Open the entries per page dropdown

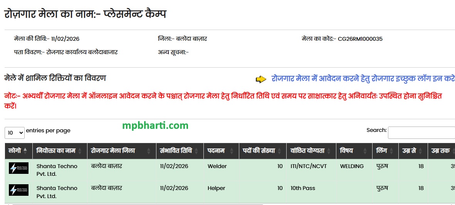tap(15, 133)
